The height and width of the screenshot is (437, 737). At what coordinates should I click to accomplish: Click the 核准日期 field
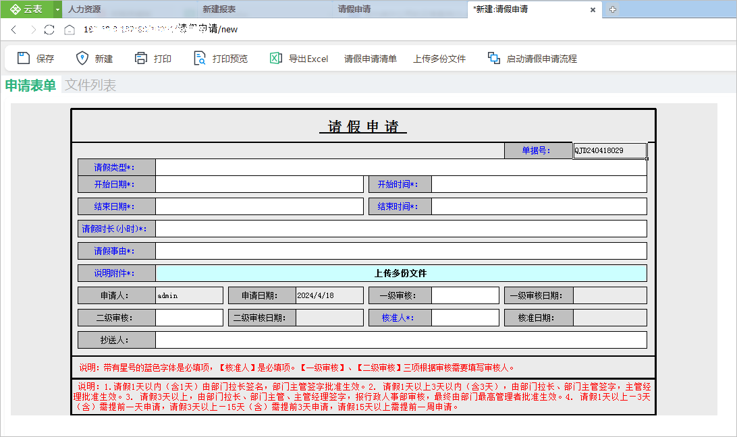click(x=610, y=318)
